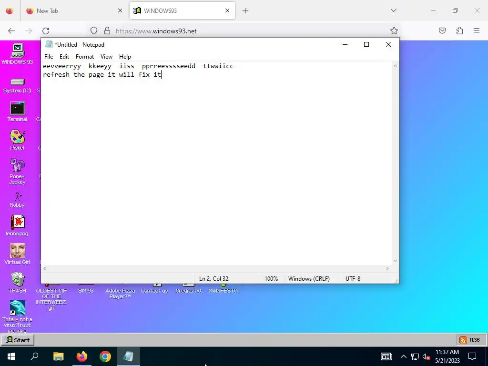The image size is (488, 366).
Task: Save the page to Pocket
Action: click(x=442, y=31)
